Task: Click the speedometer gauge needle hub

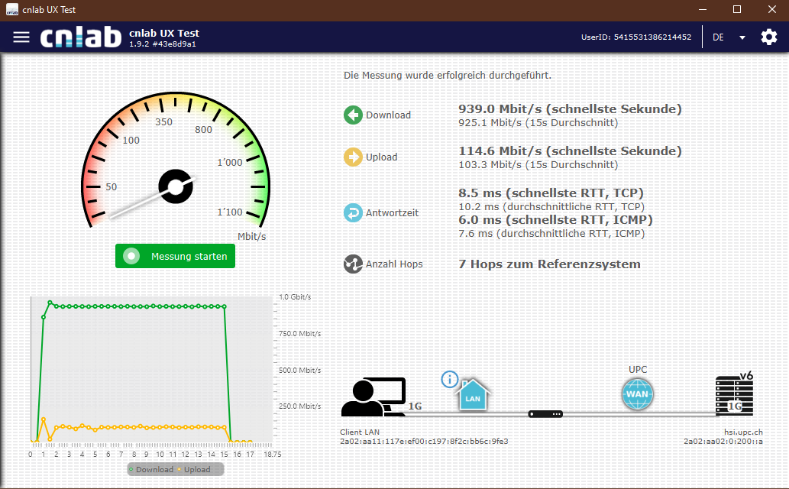Action: click(176, 186)
